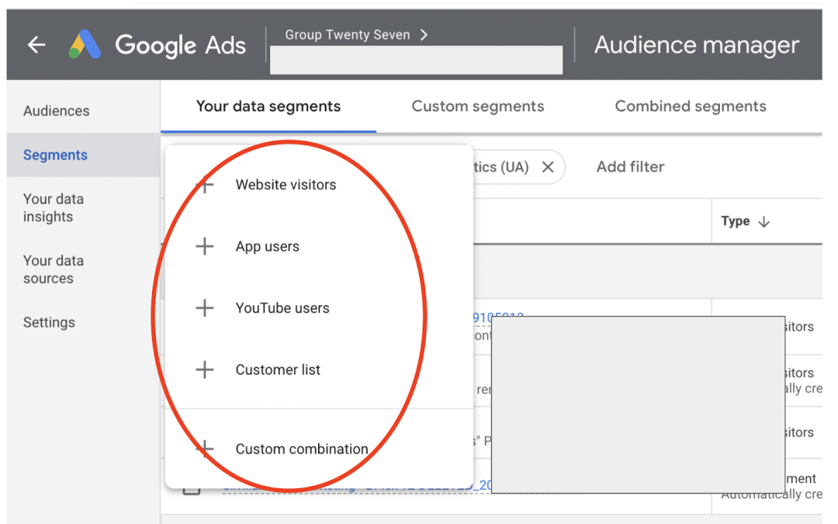The height and width of the screenshot is (524, 838).
Task: Click the Google Ads logo
Action: pos(83,44)
